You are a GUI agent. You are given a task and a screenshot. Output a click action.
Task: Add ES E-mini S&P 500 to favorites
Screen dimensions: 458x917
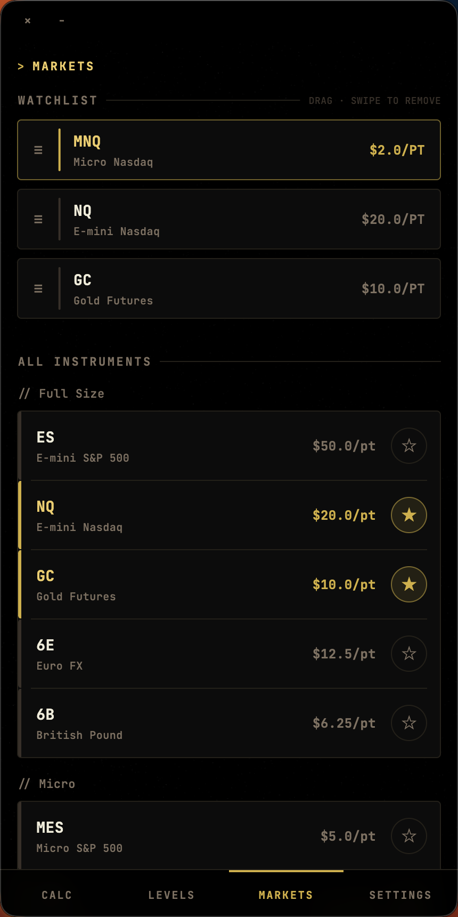(x=408, y=446)
